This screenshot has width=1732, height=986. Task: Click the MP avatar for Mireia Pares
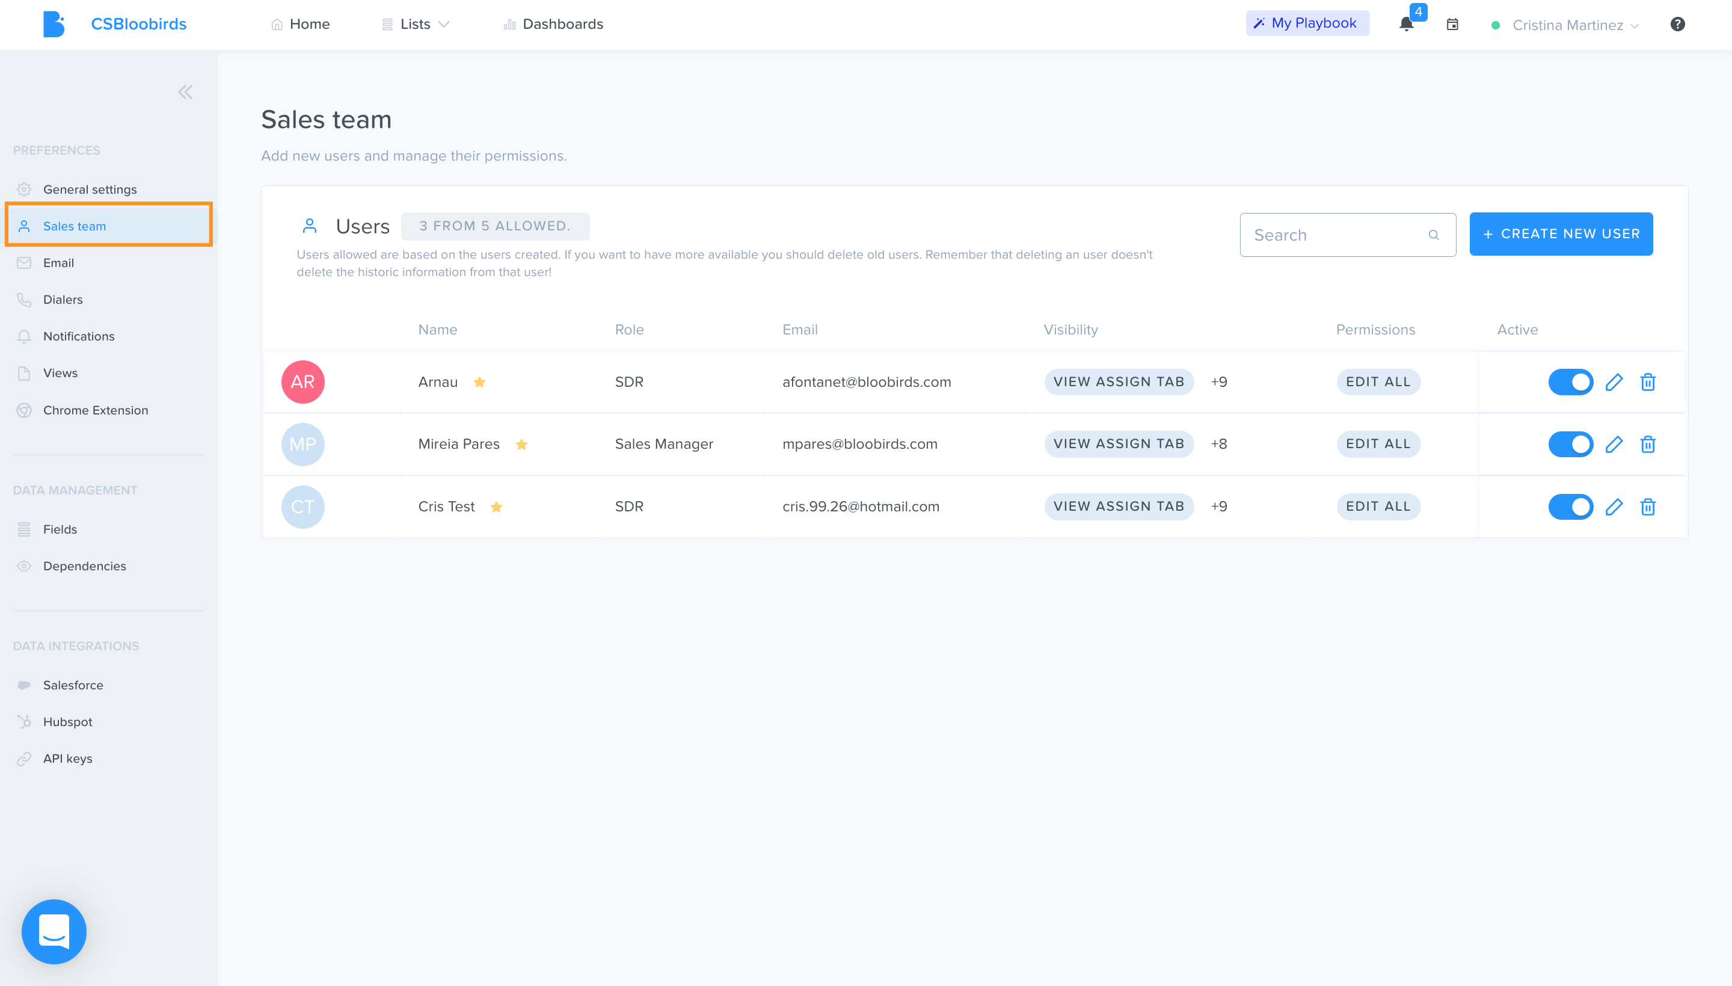click(x=302, y=444)
